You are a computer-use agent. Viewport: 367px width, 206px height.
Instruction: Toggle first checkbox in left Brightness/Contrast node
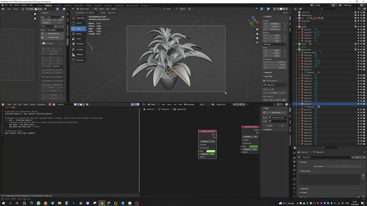pos(201,145)
